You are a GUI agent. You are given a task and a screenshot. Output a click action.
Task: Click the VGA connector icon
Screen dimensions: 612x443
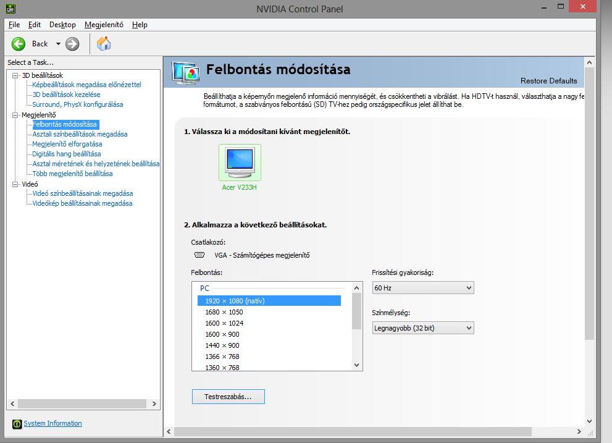[199, 255]
